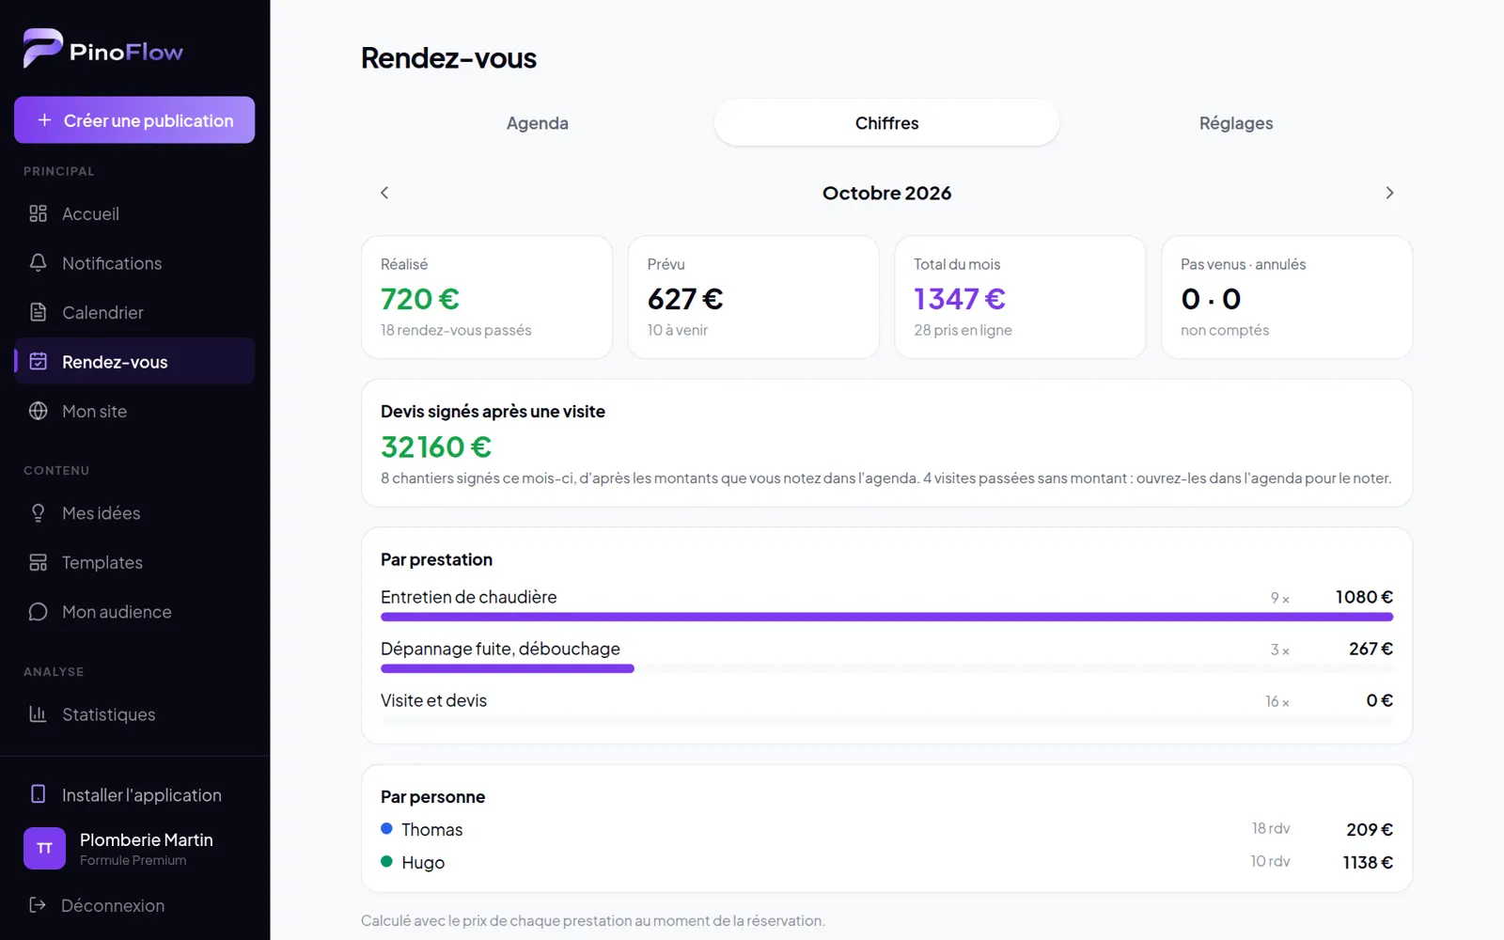Screen dimensions: 1504x940
Task: Click the green dot next to Hugo
Action: (386, 861)
